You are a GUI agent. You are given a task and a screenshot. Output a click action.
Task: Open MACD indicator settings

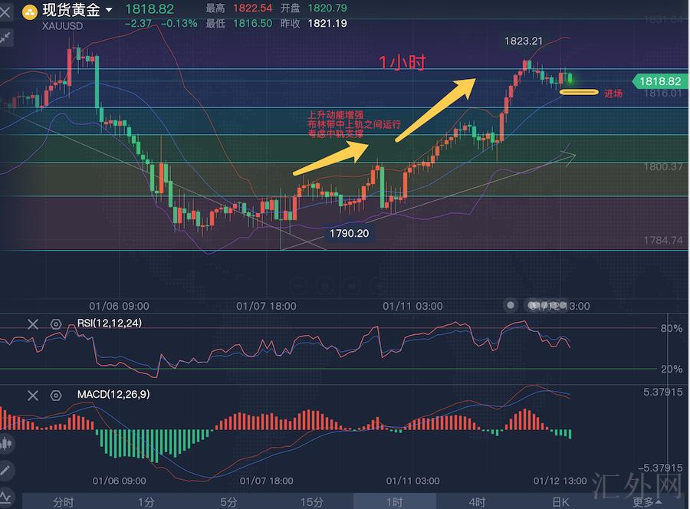pyautogui.click(x=55, y=396)
